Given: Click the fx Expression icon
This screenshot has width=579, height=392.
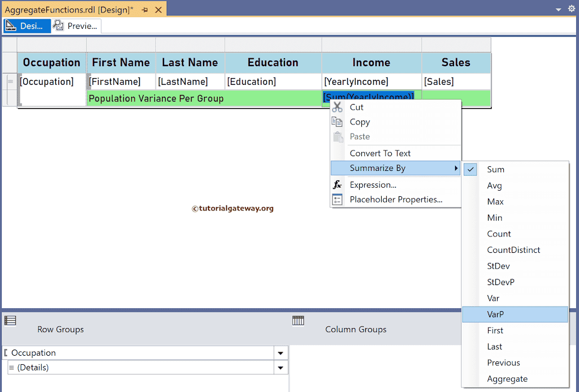Looking at the screenshot, I should (x=338, y=184).
